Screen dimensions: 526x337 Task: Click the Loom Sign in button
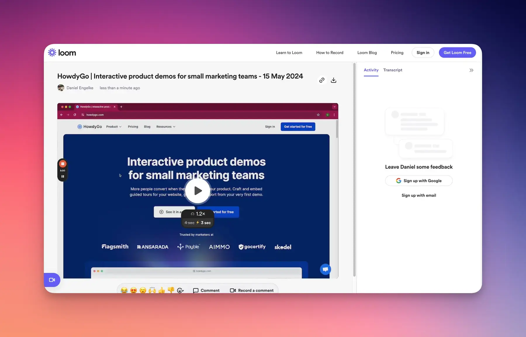423,53
